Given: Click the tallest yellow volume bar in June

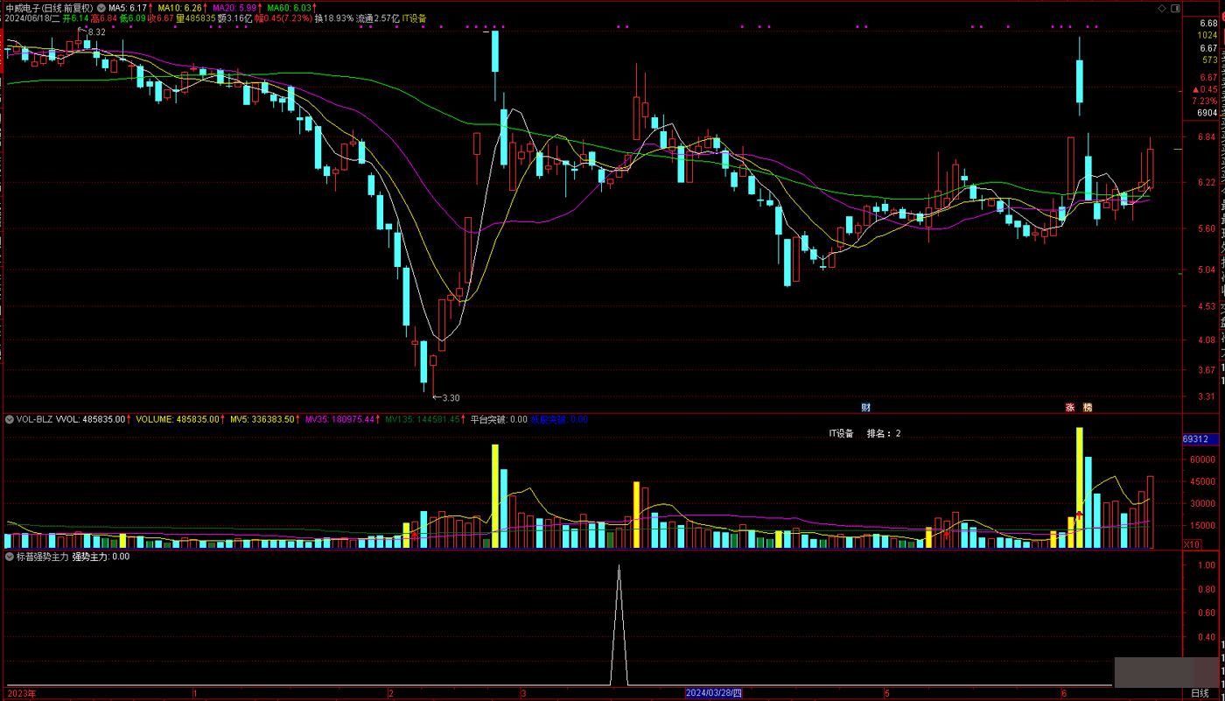Looking at the screenshot, I should (1080, 487).
